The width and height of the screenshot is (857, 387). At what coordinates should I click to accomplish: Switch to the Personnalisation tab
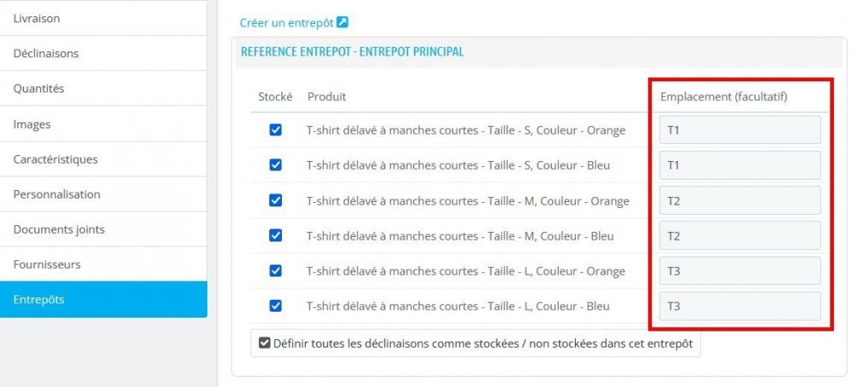[103, 194]
